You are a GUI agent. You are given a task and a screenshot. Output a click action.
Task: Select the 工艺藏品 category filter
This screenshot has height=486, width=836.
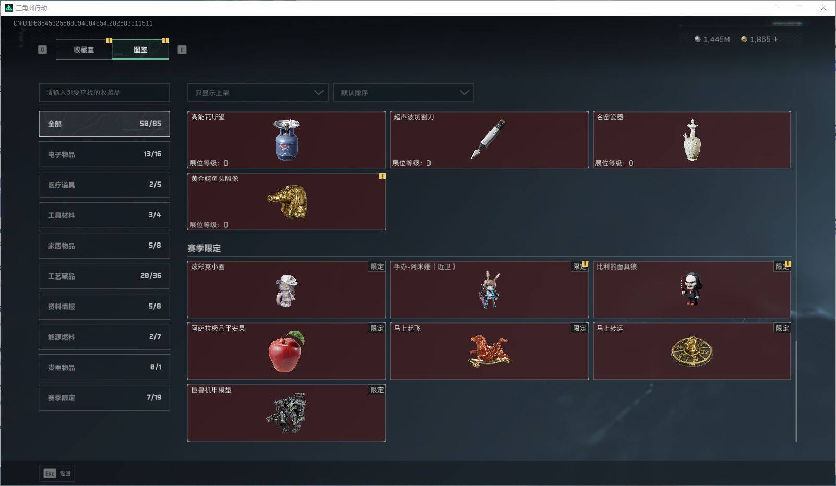[104, 276]
